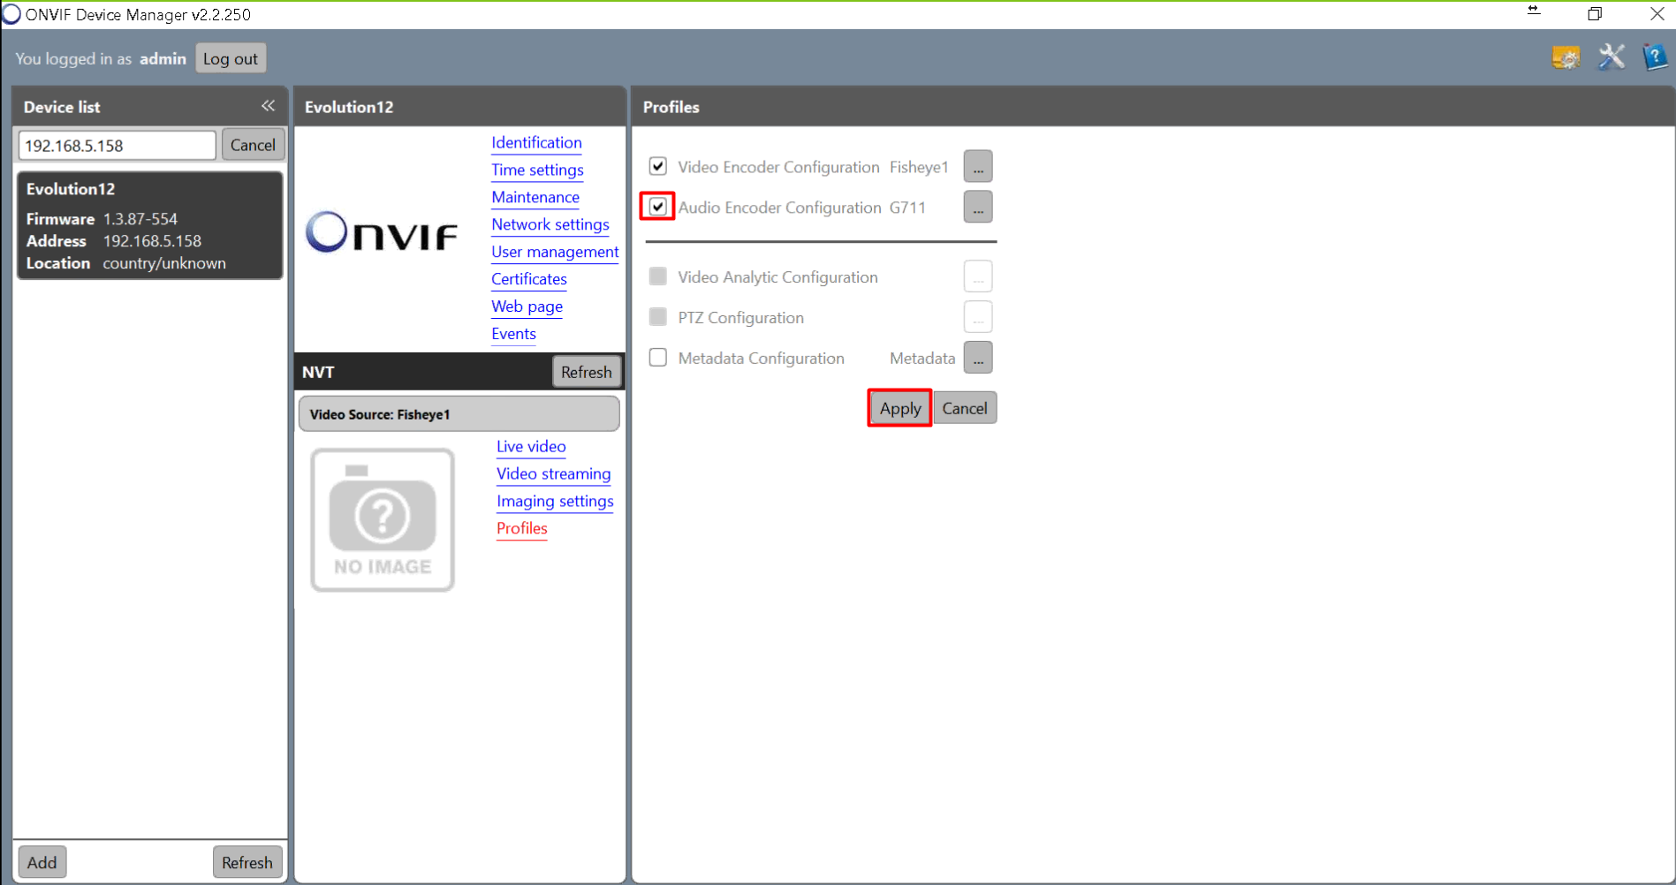Refresh the NVT section

tap(586, 372)
